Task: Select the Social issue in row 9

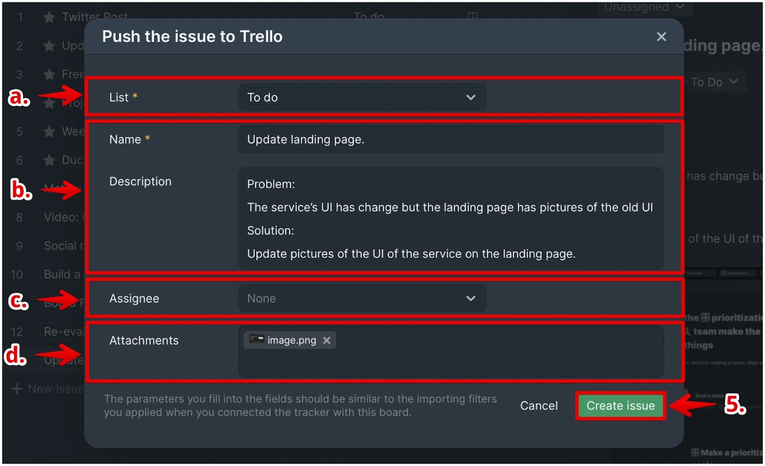Action: [x=63, y=246]
